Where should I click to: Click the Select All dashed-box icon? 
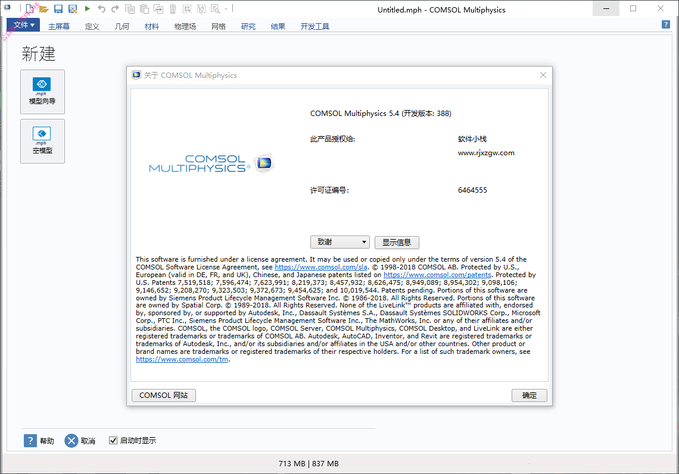click(x=187, y=9)
